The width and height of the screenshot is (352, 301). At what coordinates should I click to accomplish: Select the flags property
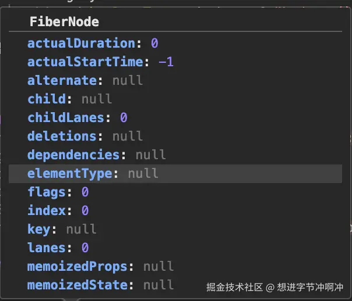(x=46, y=192)
